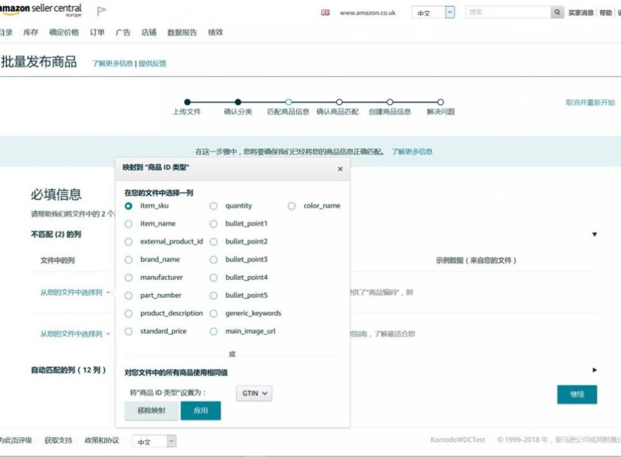The height and width of the screenshot is (457, 621).
Task: Click the search magnifier button
Action: [x=557, y=12]
